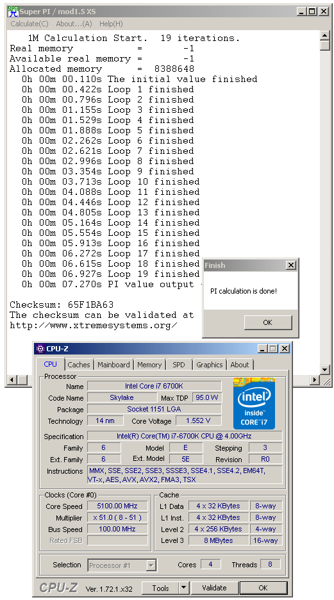Click the L1 Data value '4 x 32 KBytes'

(219, 506)
